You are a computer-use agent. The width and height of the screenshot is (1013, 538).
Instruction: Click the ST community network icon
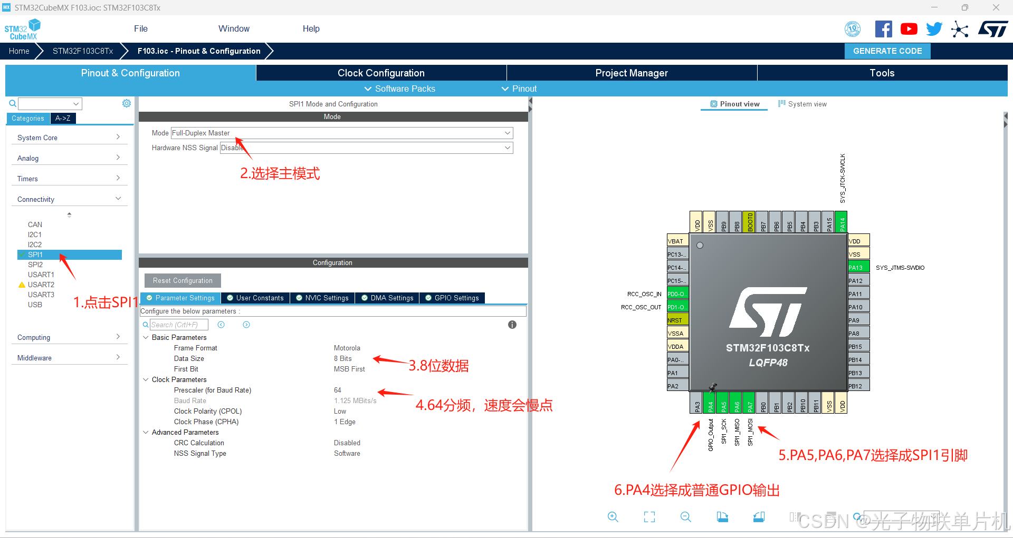pyautogui.click(x=960, y=29)
